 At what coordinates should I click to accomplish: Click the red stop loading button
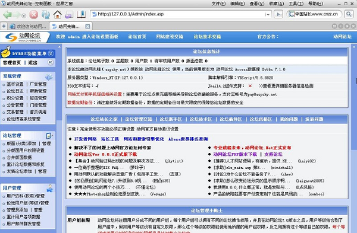pos(34,15)
